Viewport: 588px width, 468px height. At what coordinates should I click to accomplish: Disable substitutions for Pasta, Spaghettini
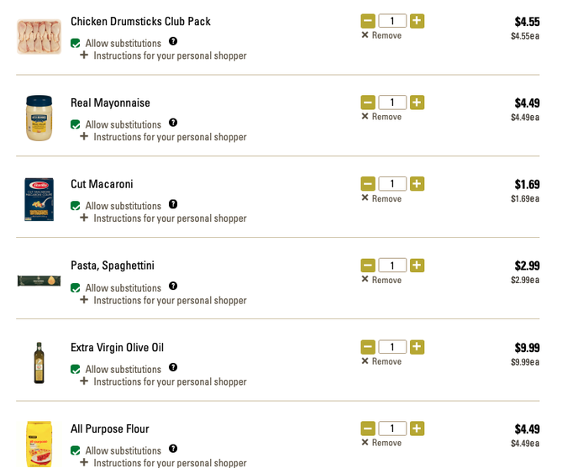pyautogui.click(x=76, y=287)
